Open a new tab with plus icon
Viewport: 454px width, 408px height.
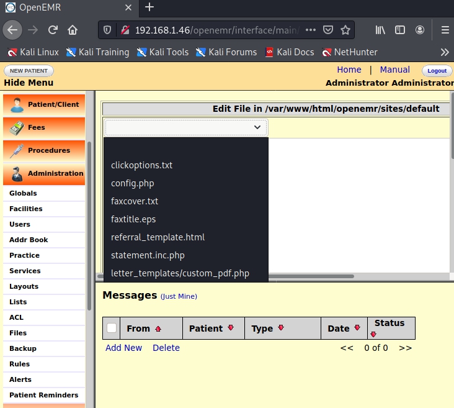point(149,7)
